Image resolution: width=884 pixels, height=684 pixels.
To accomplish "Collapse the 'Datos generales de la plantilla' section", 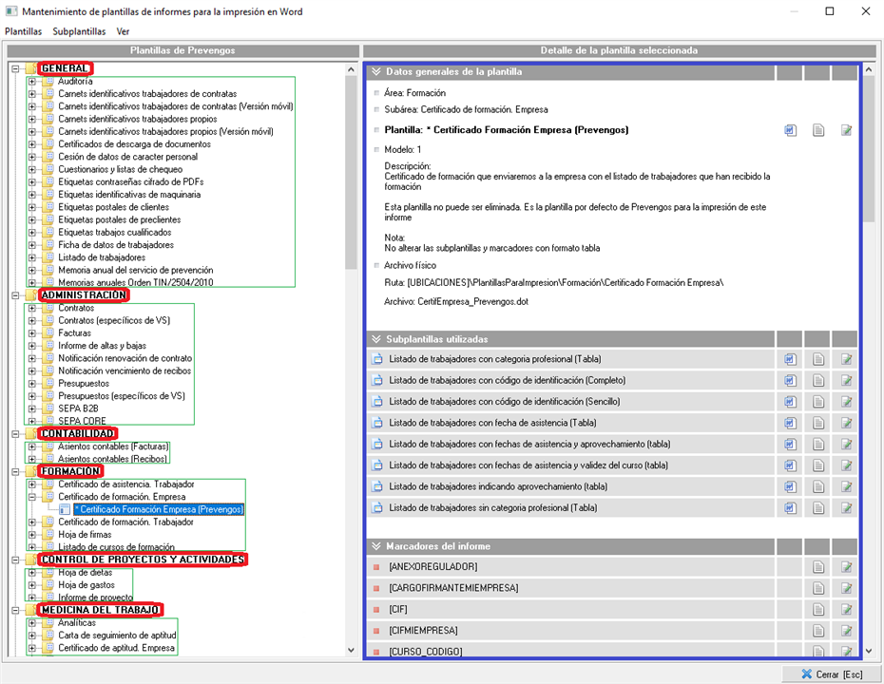I will 375,71.
